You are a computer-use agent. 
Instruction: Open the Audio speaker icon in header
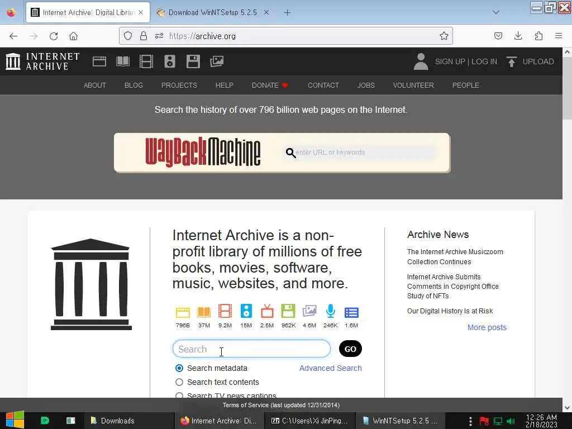[170, 61]
